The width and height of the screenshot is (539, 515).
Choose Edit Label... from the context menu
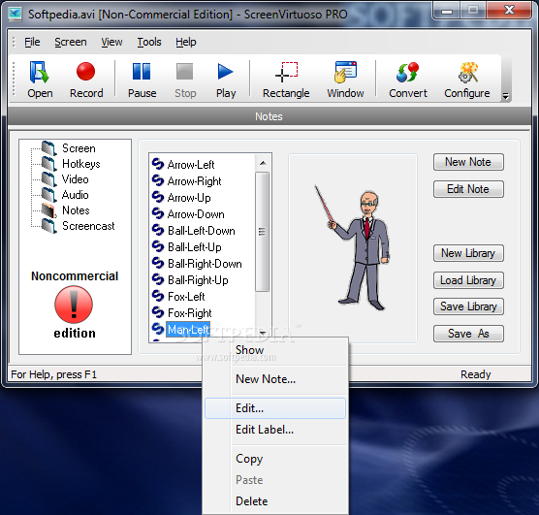pyautogui.click(x=275, y=430)
